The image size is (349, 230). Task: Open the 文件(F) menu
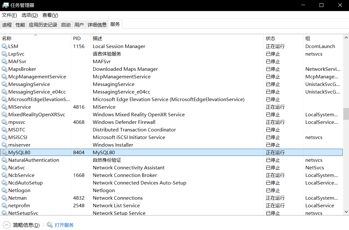(x=9, y=15)
